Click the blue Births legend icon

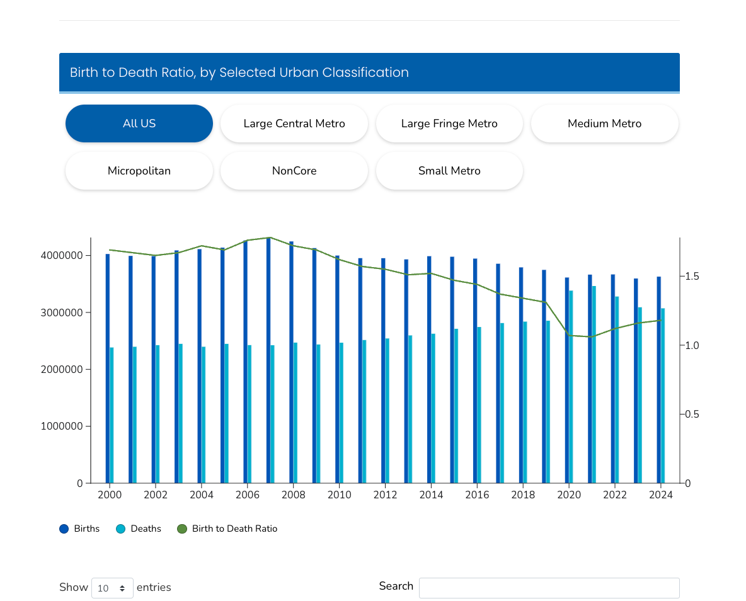click(64, 529)
